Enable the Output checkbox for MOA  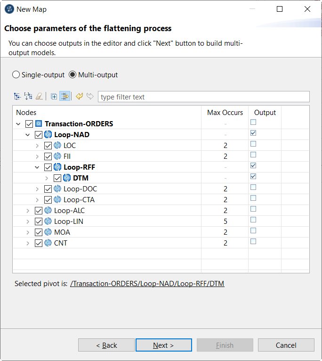point(253,230)
